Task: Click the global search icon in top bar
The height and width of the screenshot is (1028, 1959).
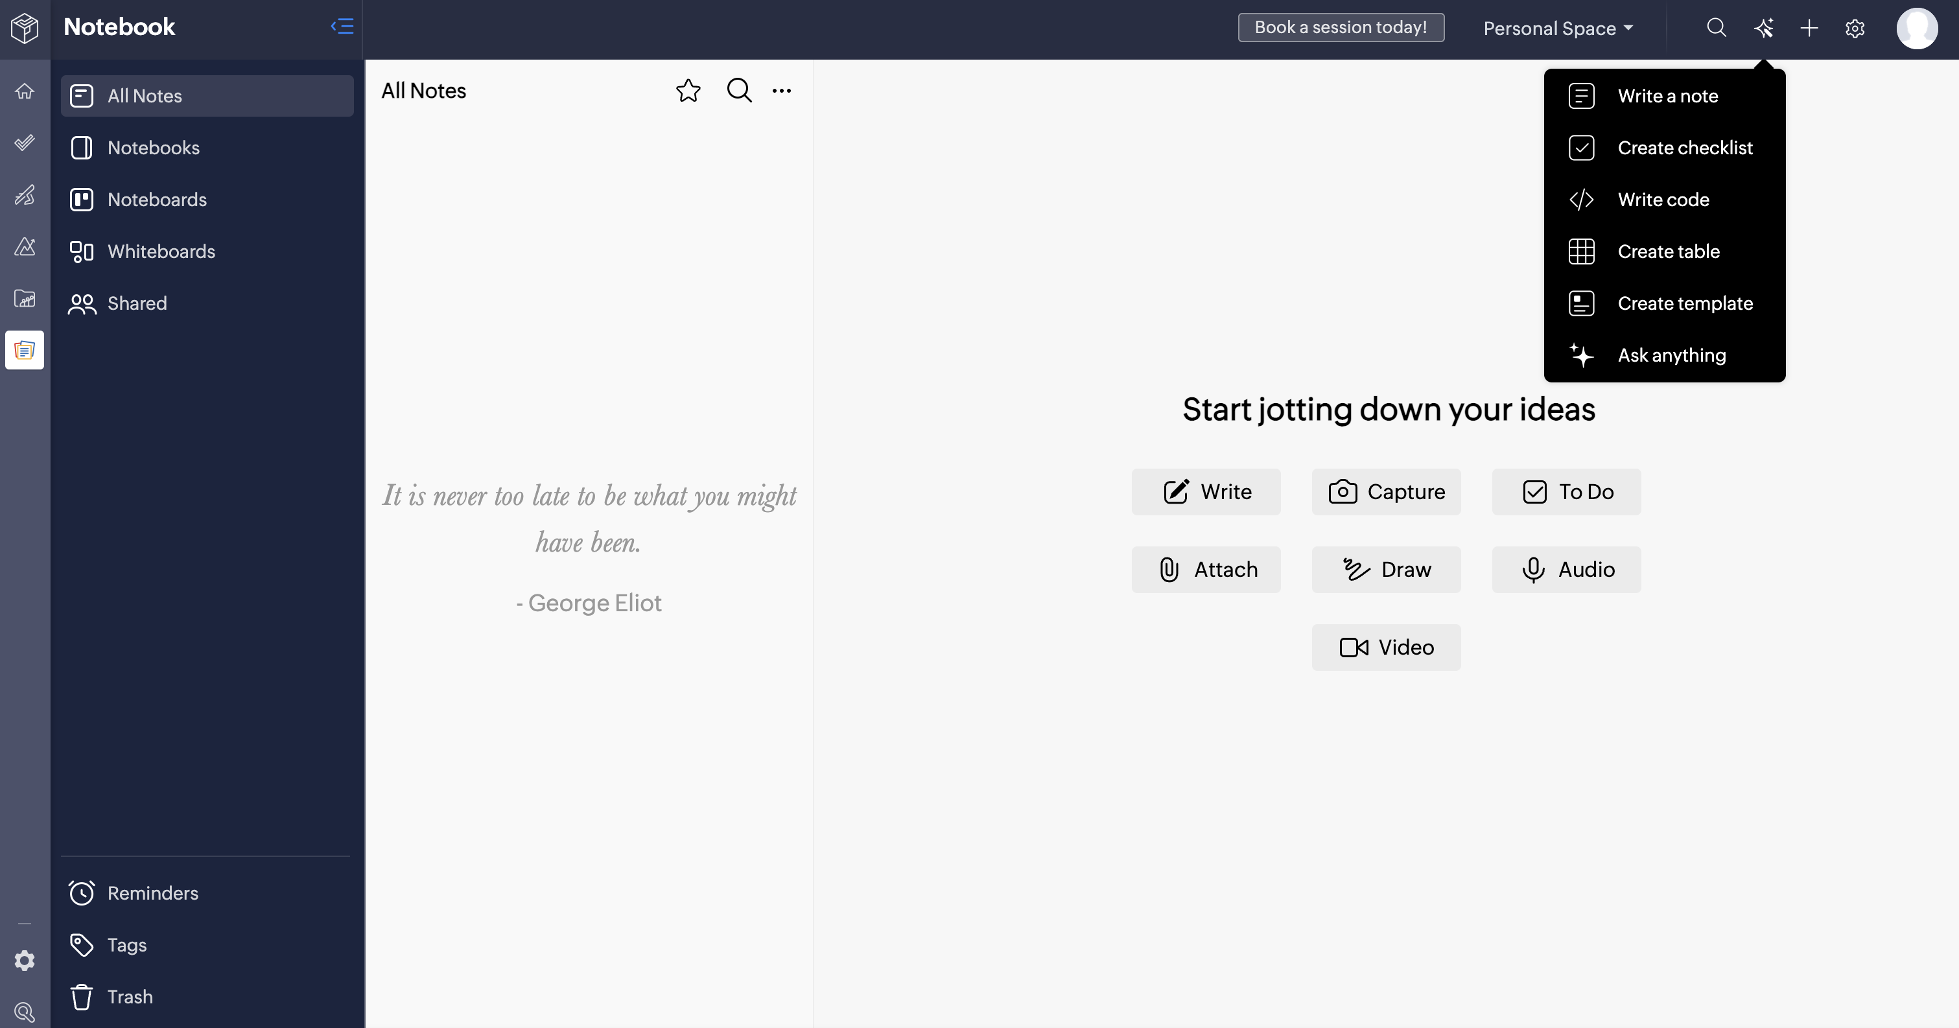Action: pos(1717,28)
